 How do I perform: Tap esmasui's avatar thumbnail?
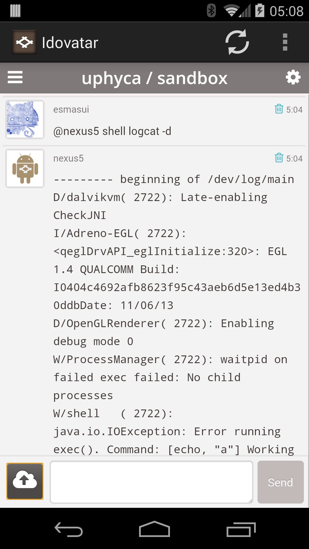tap(25, 120)
